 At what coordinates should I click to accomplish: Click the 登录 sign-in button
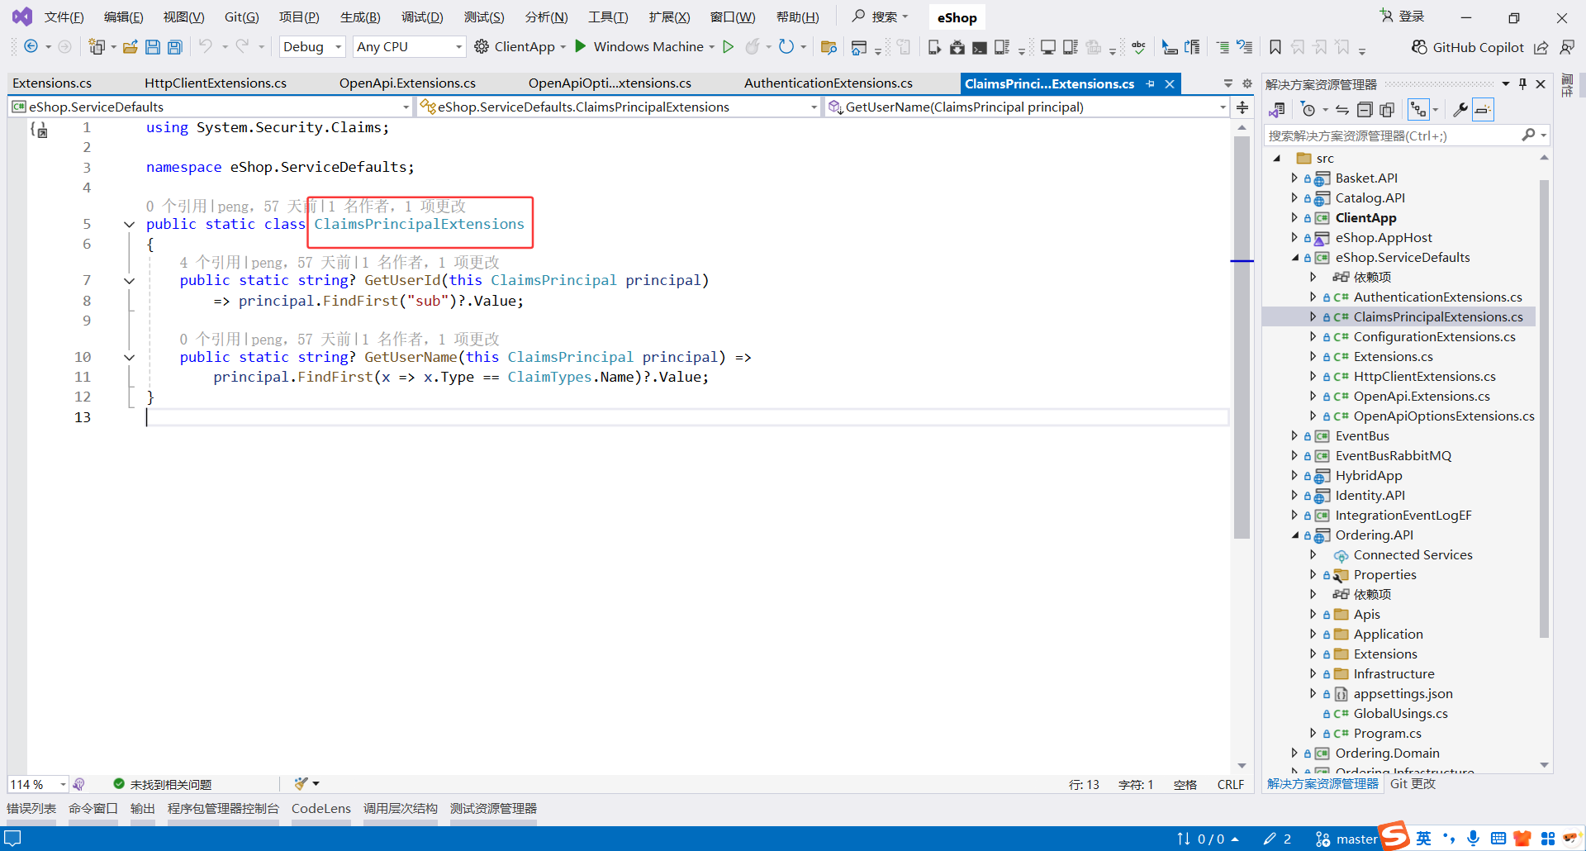tap(1403, 17)
